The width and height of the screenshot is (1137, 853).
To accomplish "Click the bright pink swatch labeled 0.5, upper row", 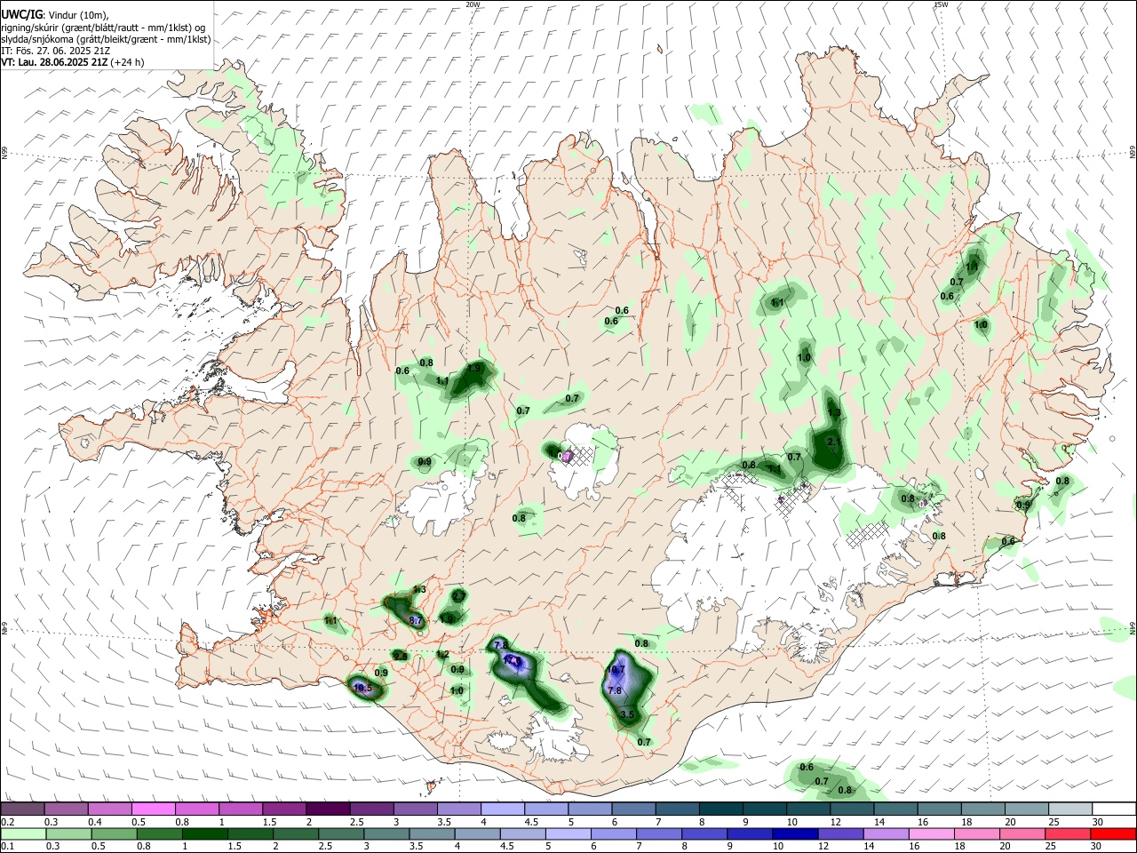I will [x=153, y=809].
